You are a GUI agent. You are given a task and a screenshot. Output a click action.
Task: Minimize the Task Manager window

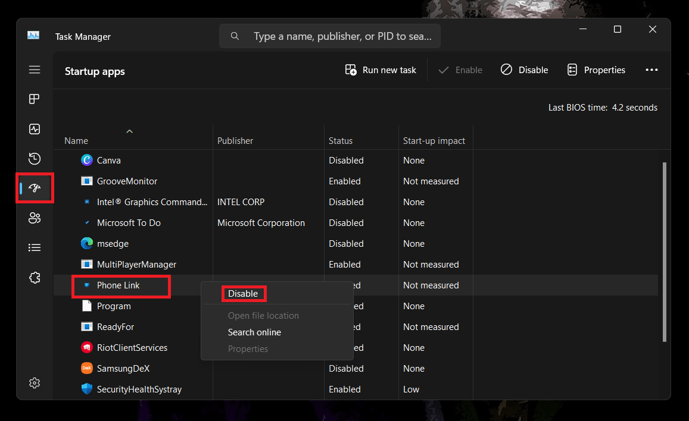(x=582, y=29)
